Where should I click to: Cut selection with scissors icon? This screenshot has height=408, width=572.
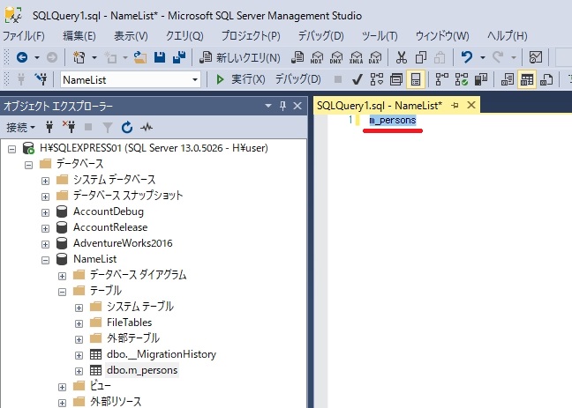[x=402, y=57]
